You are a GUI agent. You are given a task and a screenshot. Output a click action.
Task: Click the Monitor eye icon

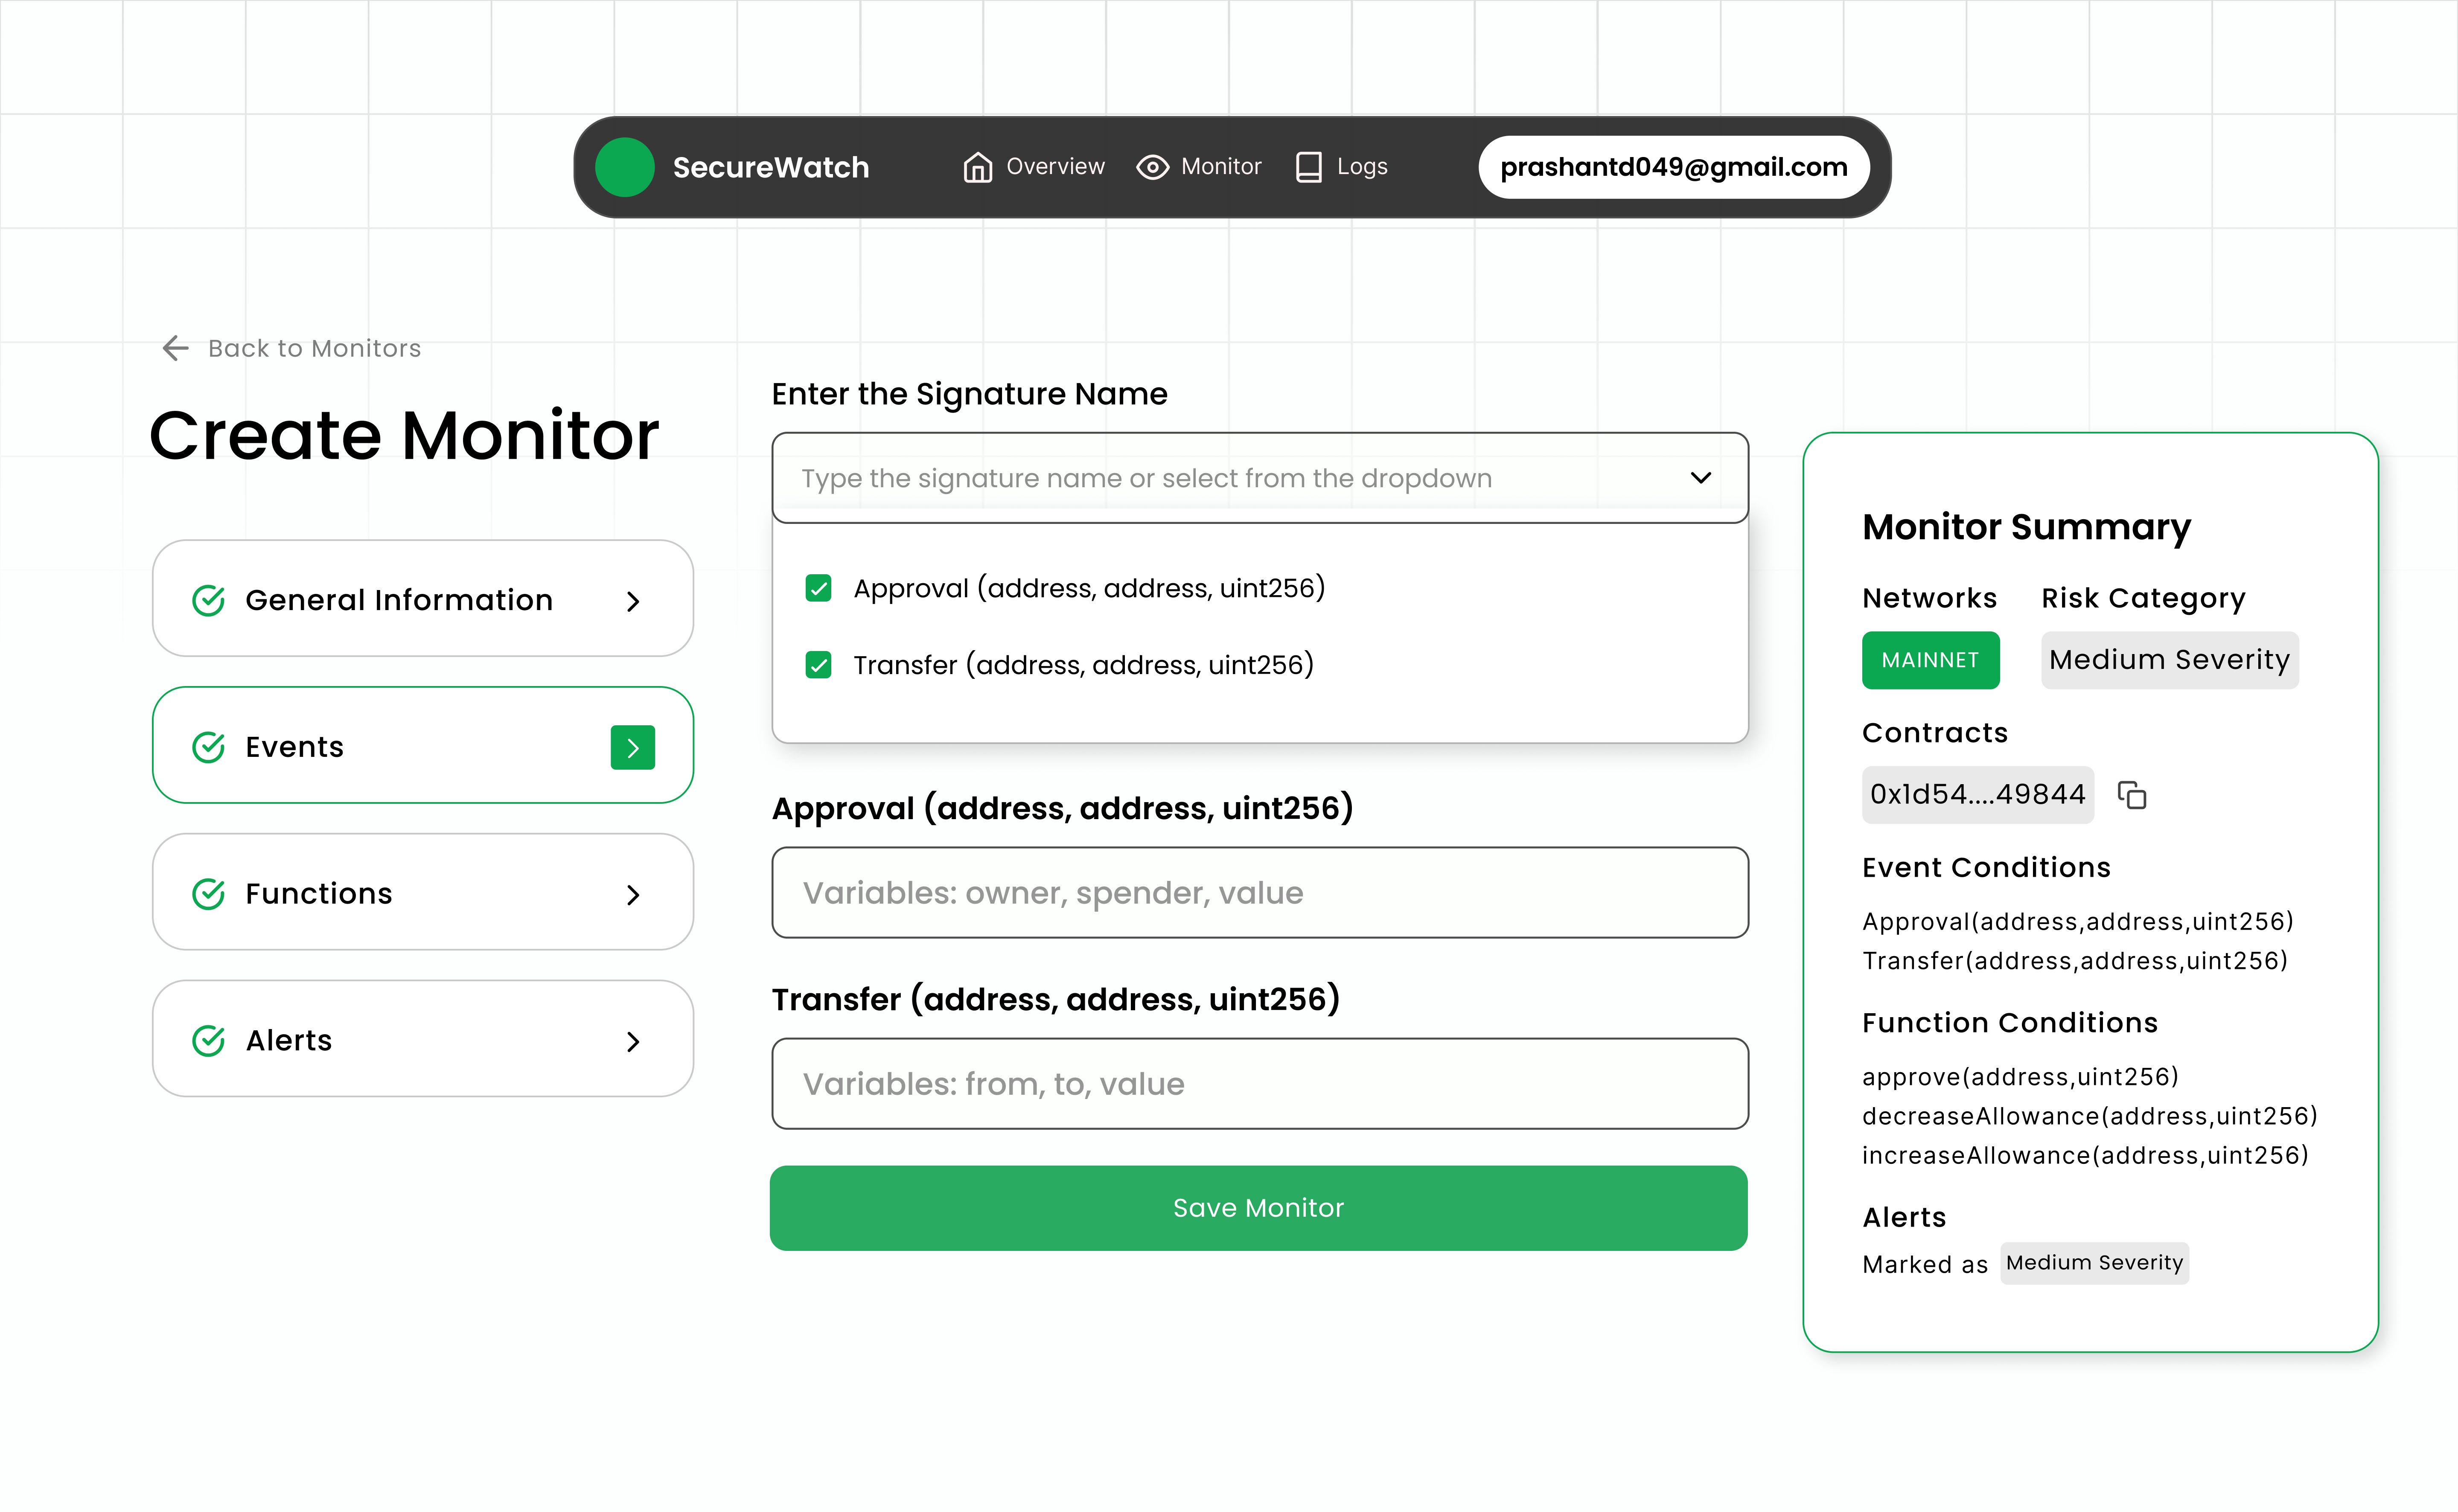(x=1152, y=167)
